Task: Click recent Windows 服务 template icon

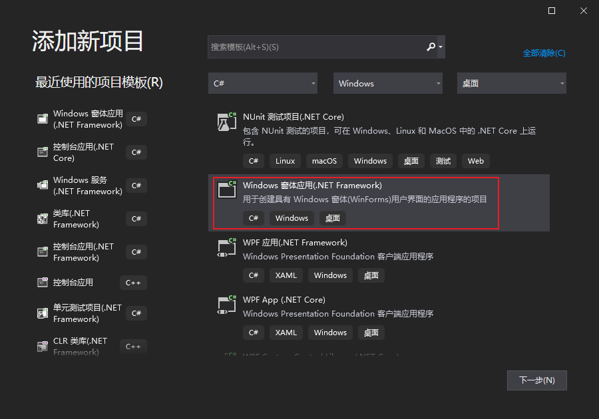Action: (x=43, y=185)
